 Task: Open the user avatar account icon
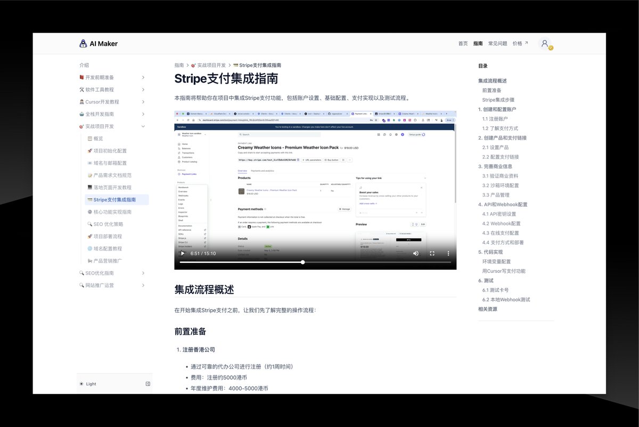point(544,44)
